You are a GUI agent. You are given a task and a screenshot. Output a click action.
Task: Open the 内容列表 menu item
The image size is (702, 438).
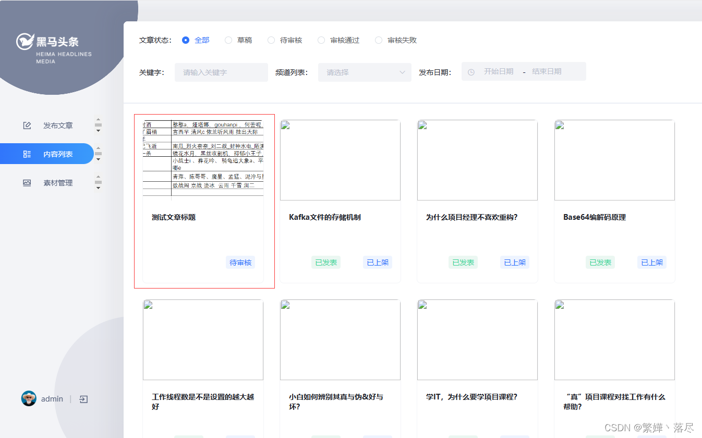pos(47,154)
